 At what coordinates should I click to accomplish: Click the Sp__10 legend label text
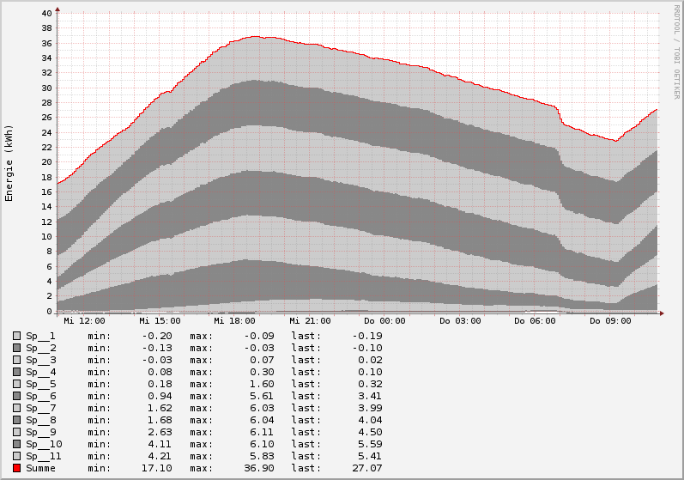coord(44,444)
